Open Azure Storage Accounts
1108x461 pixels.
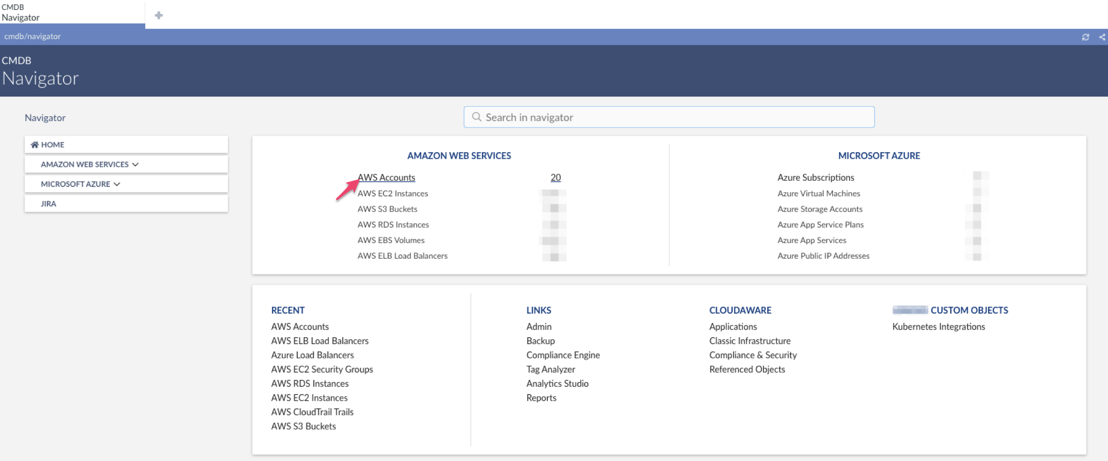(x=820, y=209)
